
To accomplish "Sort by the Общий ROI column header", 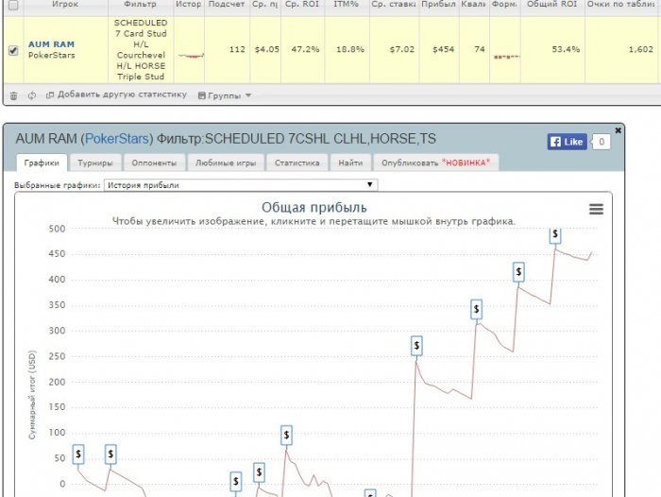I will 552,4.
